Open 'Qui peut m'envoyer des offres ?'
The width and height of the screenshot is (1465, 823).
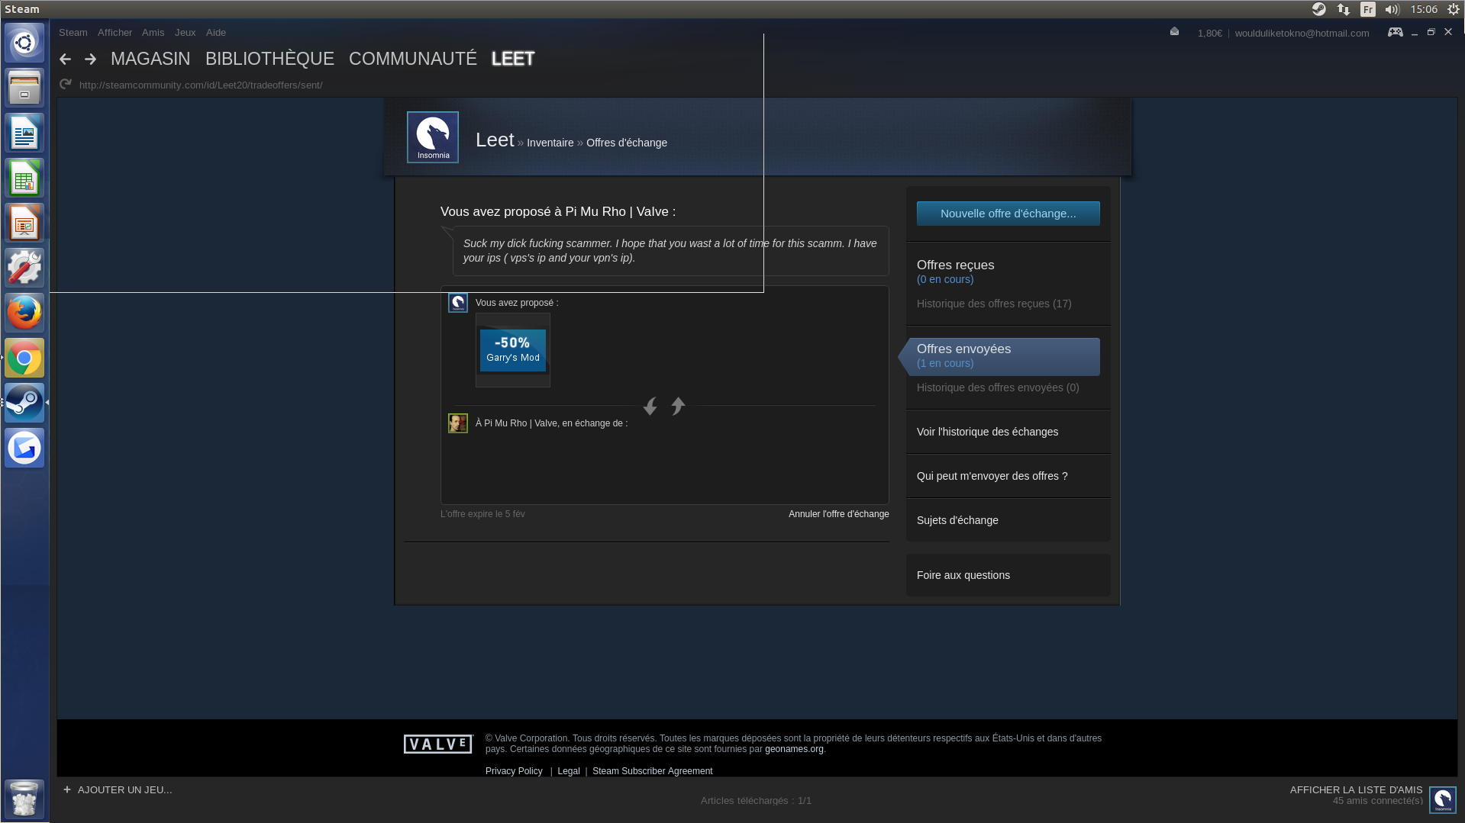[x=992, y=476]
